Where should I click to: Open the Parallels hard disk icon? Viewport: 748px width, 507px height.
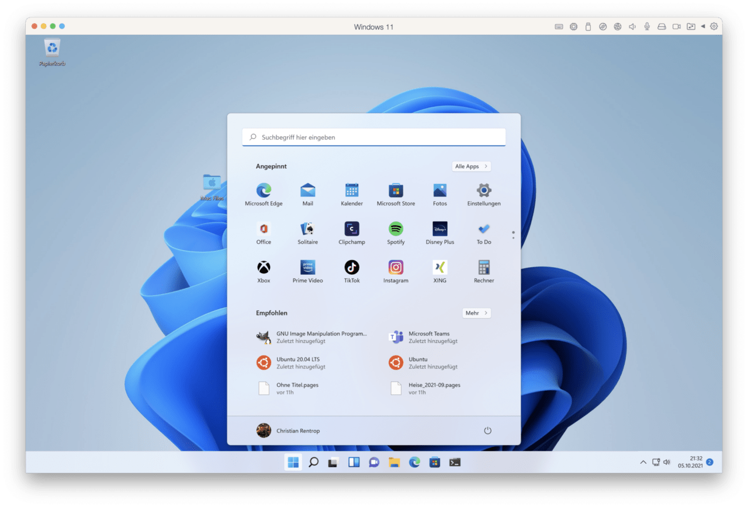point(662,26)
